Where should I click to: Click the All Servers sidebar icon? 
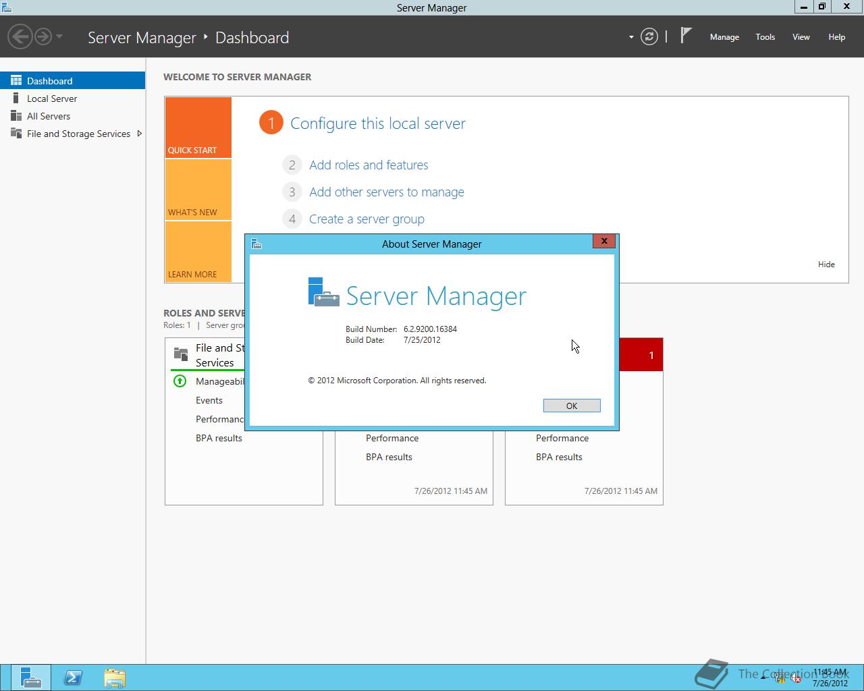pos(16,115)
